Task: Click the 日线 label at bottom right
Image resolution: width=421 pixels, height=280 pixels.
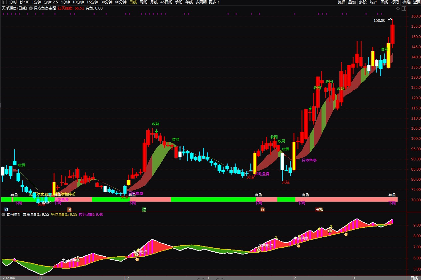Action: click(414, 278)
